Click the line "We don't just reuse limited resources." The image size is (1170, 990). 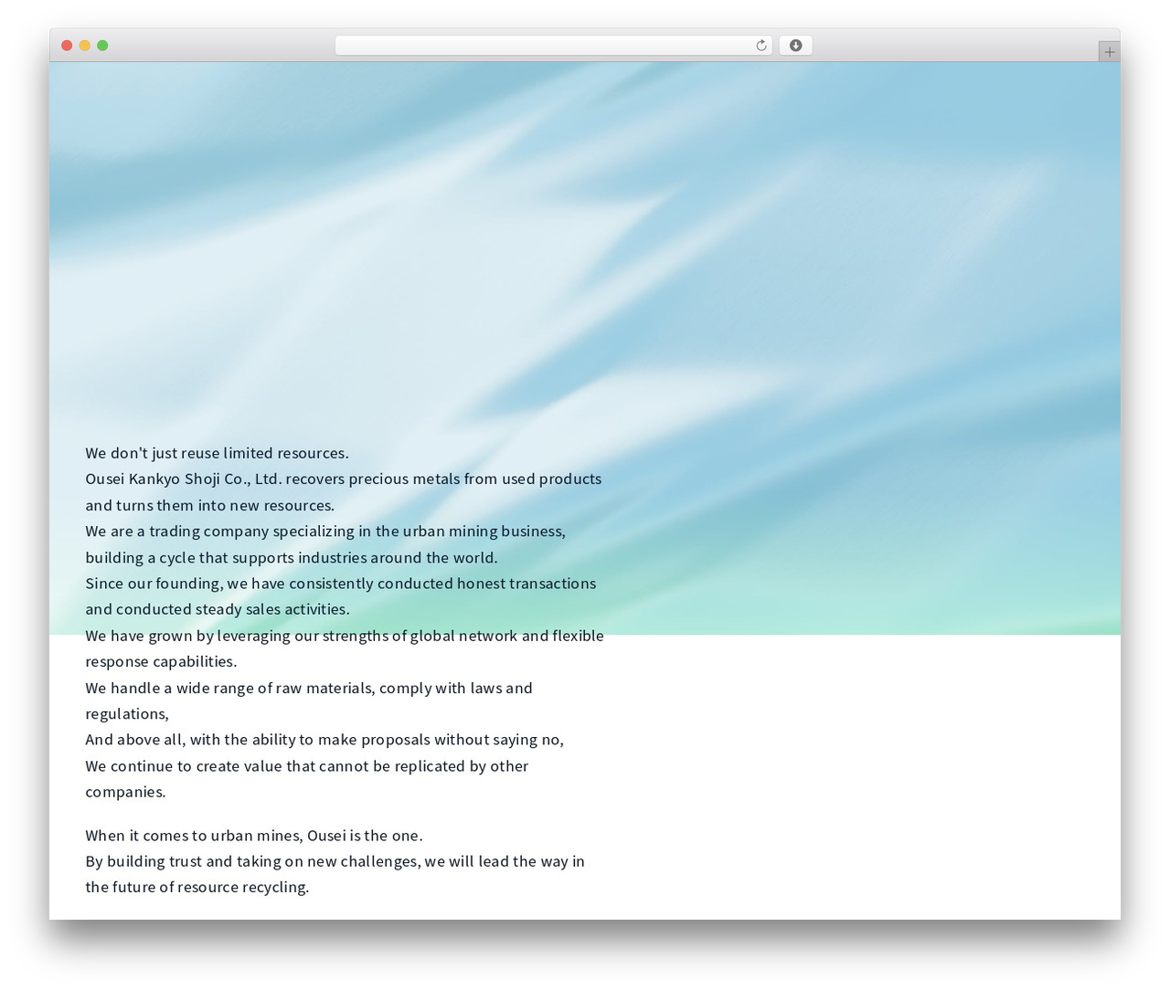coord(217,453)
